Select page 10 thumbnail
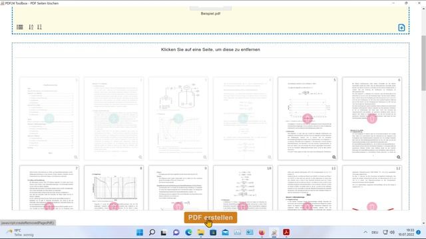The image size is (426, 239). (243, 188)
